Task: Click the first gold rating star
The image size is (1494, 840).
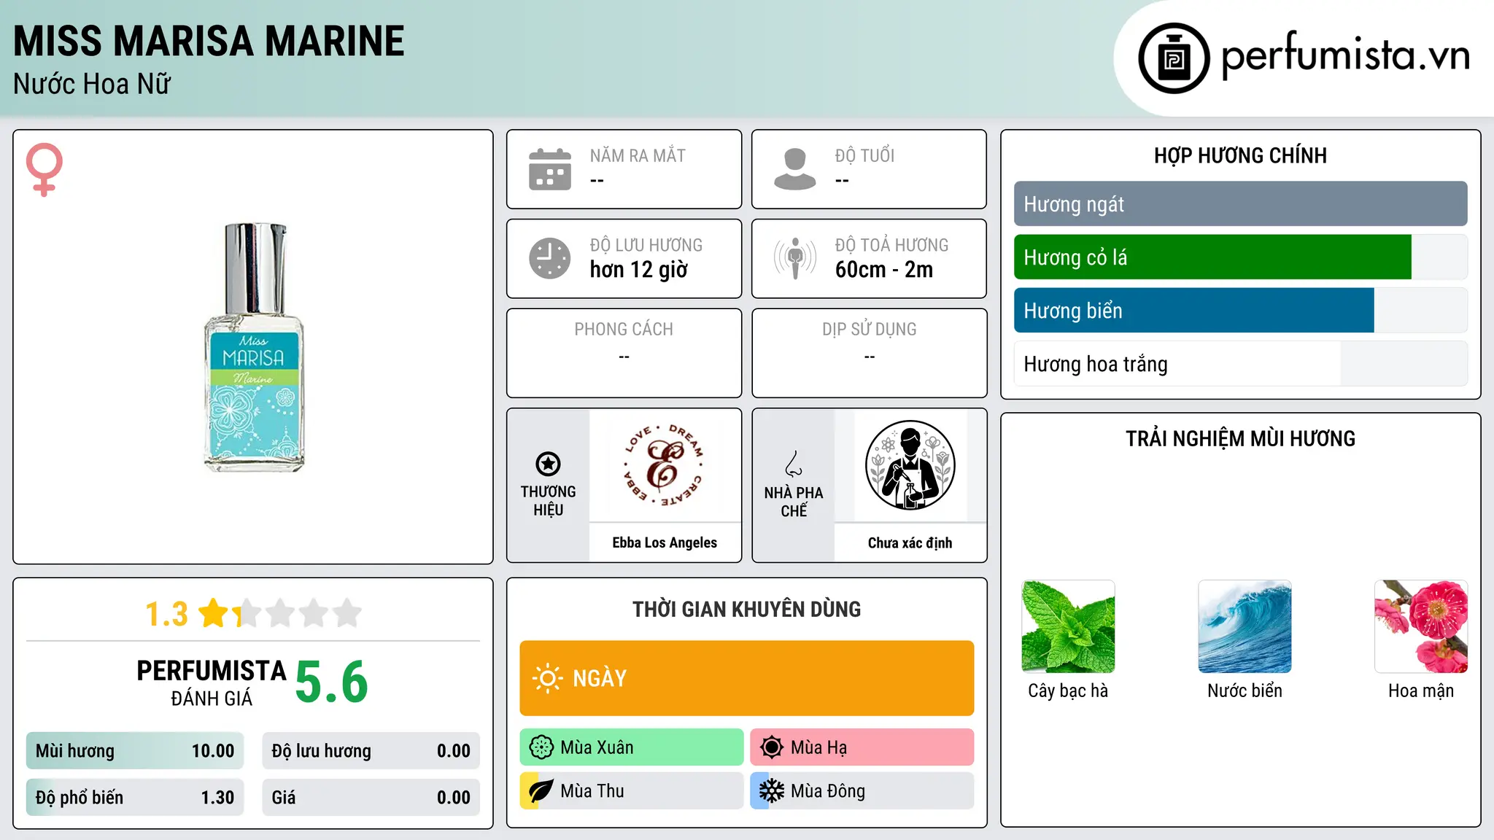Action: tap(214, 613)
